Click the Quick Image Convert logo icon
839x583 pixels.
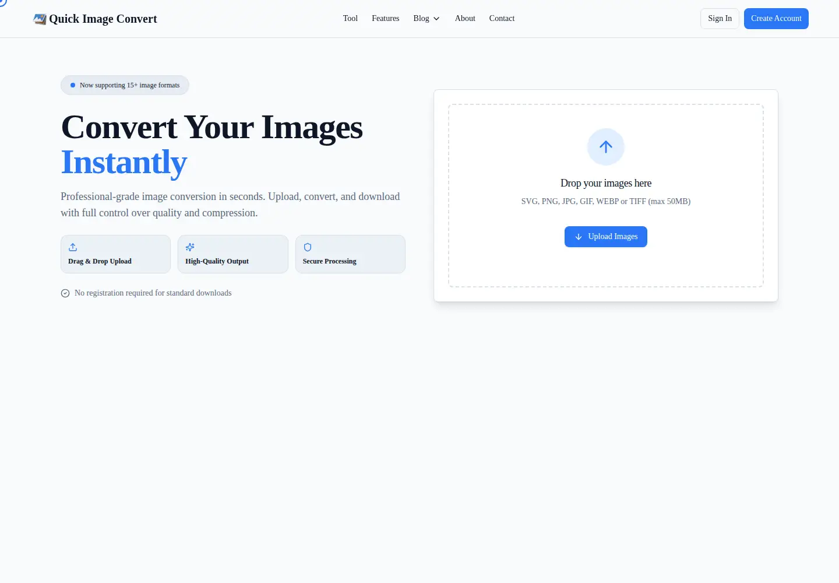pos(40,19)
